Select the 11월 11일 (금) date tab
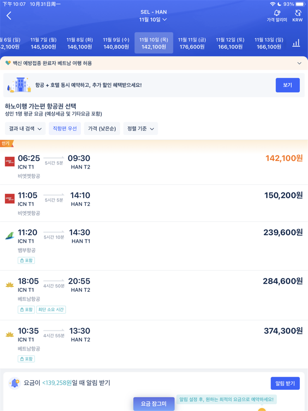Viewport: 308px width, 411px height. click(192, 43)
